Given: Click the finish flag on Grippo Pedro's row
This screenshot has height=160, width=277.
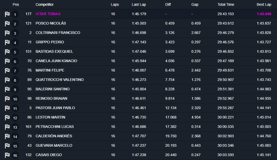Looking at the screenshot, I should (x=7, y=42).
